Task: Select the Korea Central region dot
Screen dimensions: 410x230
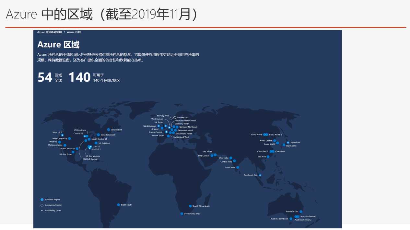Action: click(x=275, y=141)
